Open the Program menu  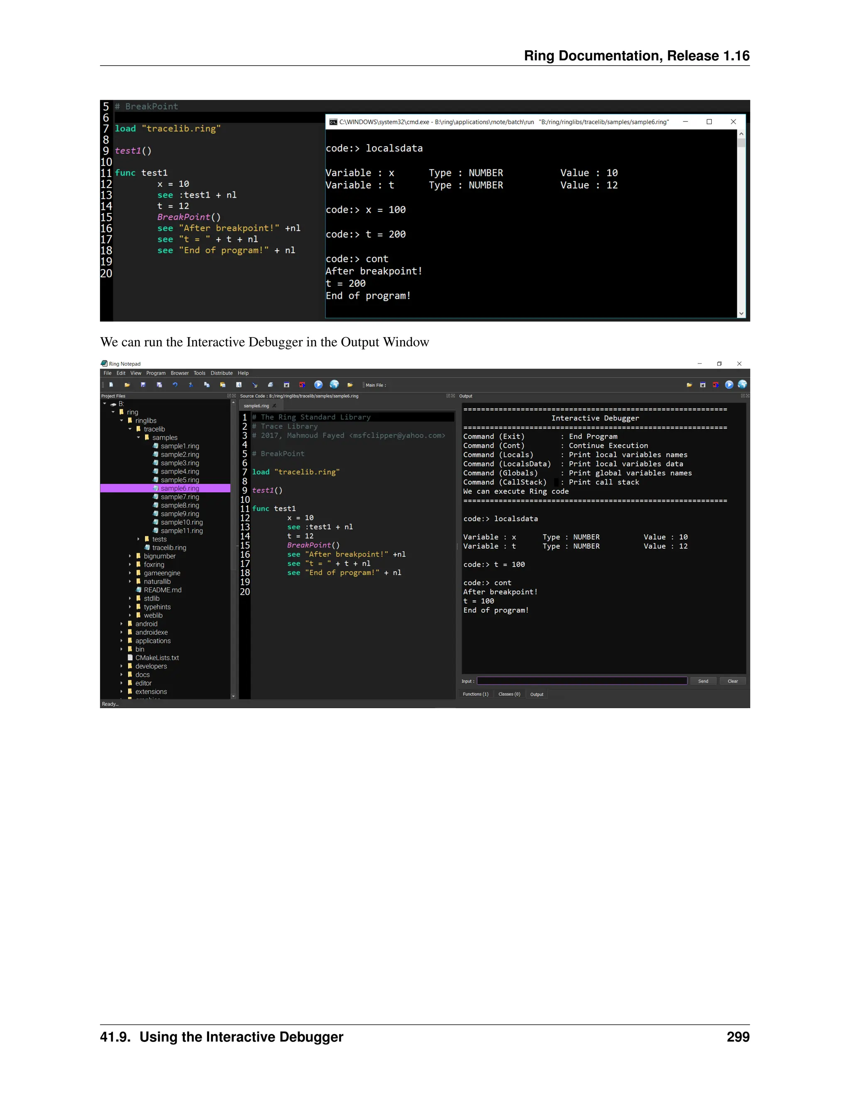coord(156,373)
